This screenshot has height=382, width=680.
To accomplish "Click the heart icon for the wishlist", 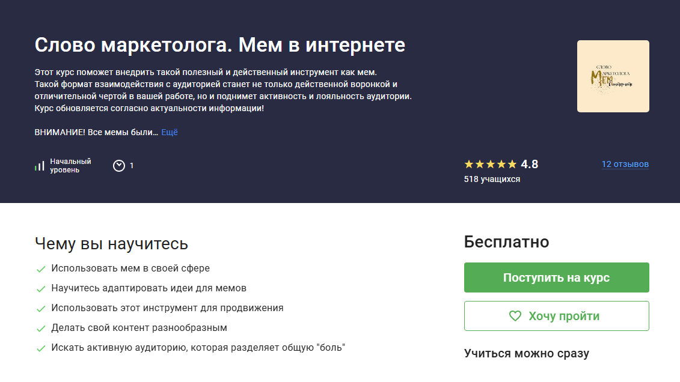I will 515,316.
